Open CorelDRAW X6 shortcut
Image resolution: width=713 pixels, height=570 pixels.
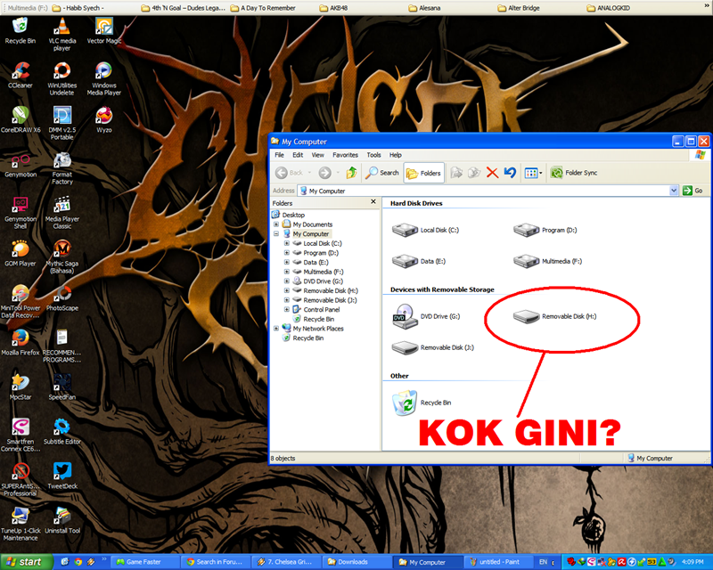point(20,119)
